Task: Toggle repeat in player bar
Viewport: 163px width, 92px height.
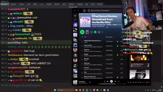Action: [x=118, y=81]
